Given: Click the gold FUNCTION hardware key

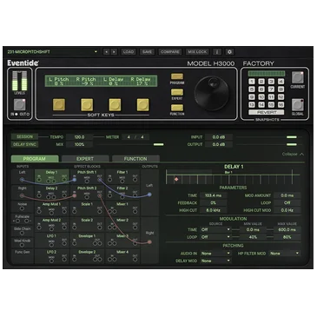Looking at the screenshot, I should pos(177,108).
